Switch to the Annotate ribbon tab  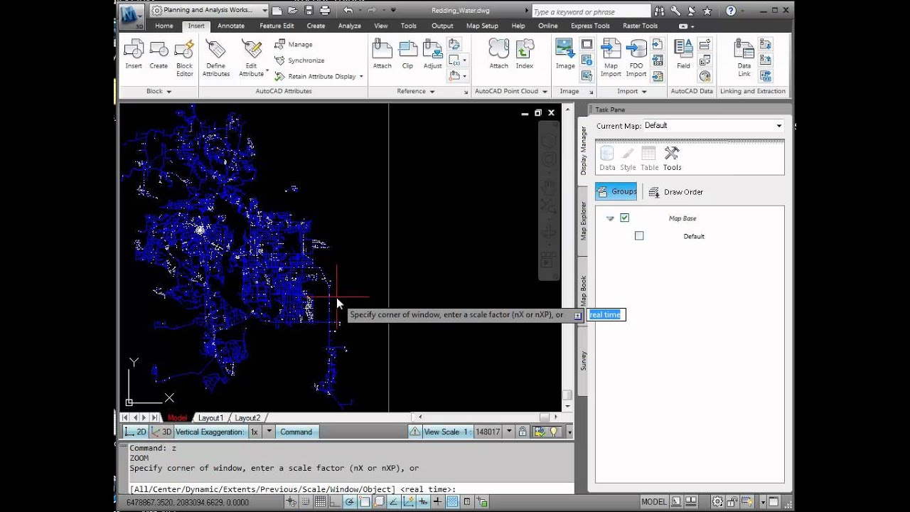tap(231, 26)
